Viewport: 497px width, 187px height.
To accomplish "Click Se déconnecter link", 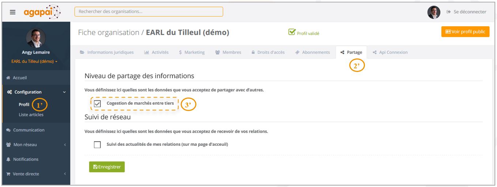I will click(467, 12).
